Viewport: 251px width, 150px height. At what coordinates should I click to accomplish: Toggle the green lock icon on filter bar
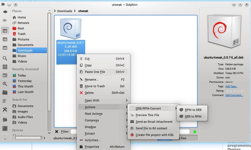(195, 132)
